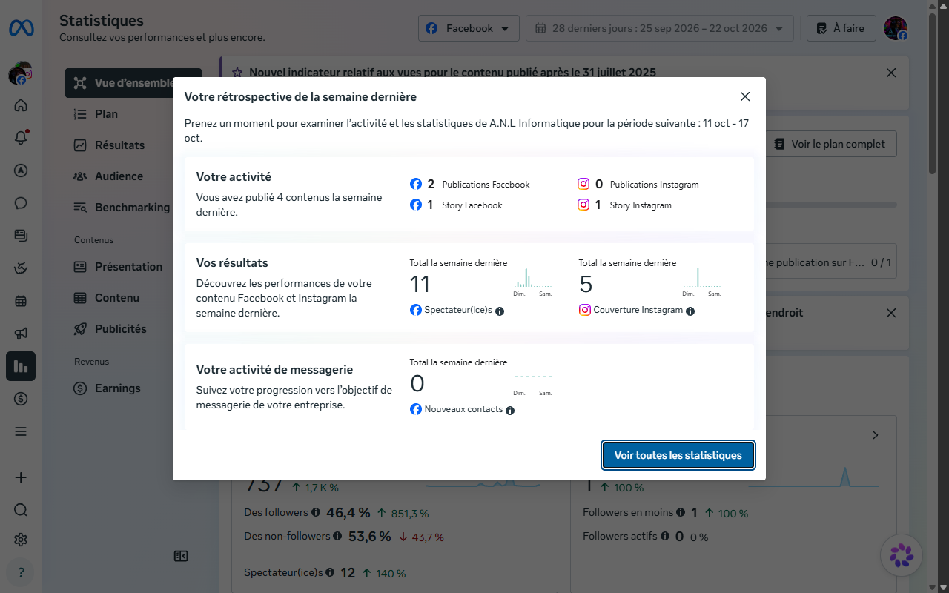The image size is (949, 593).
Task: Click the question mark help icon
Action: pyautogui.click(x=21, y=572)
